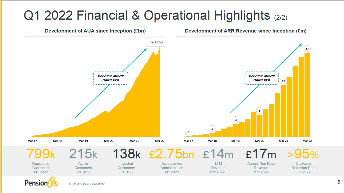Click 'Registered Customers Q1 2022' caption
The width and height of the screenshot is (344, 193).
pos(41,168)
